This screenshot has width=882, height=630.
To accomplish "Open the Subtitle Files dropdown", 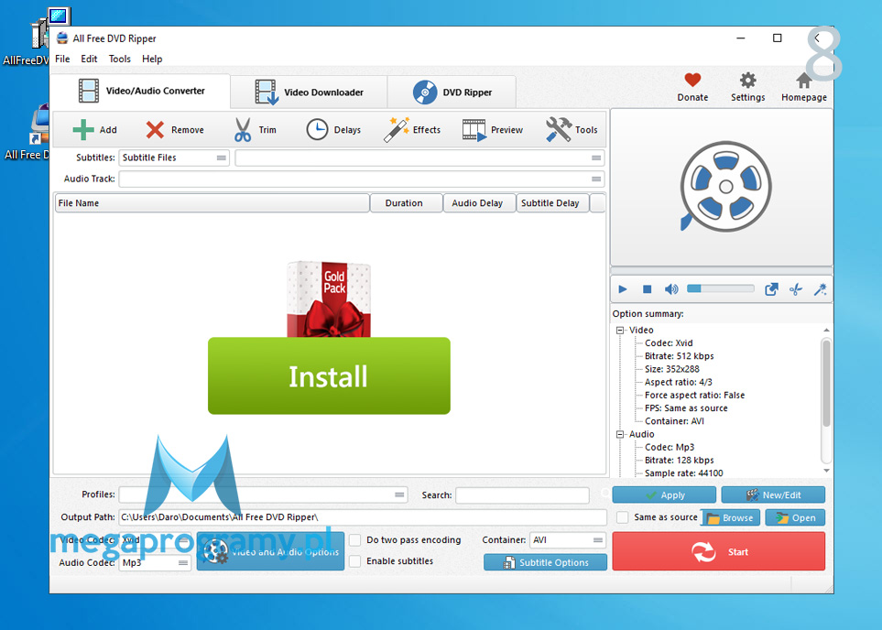I will tap(174, 158).
